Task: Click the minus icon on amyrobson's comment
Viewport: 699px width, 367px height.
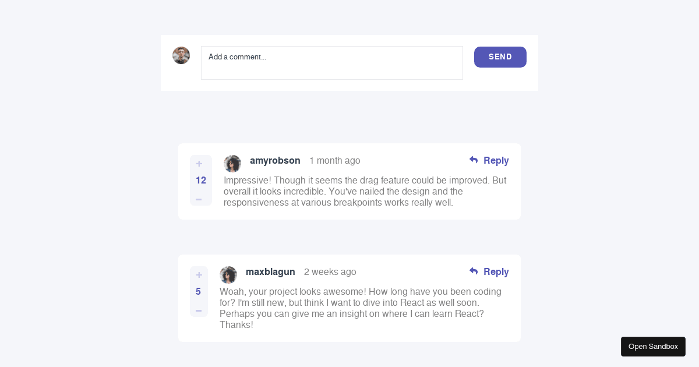Action: coord(199,199)
